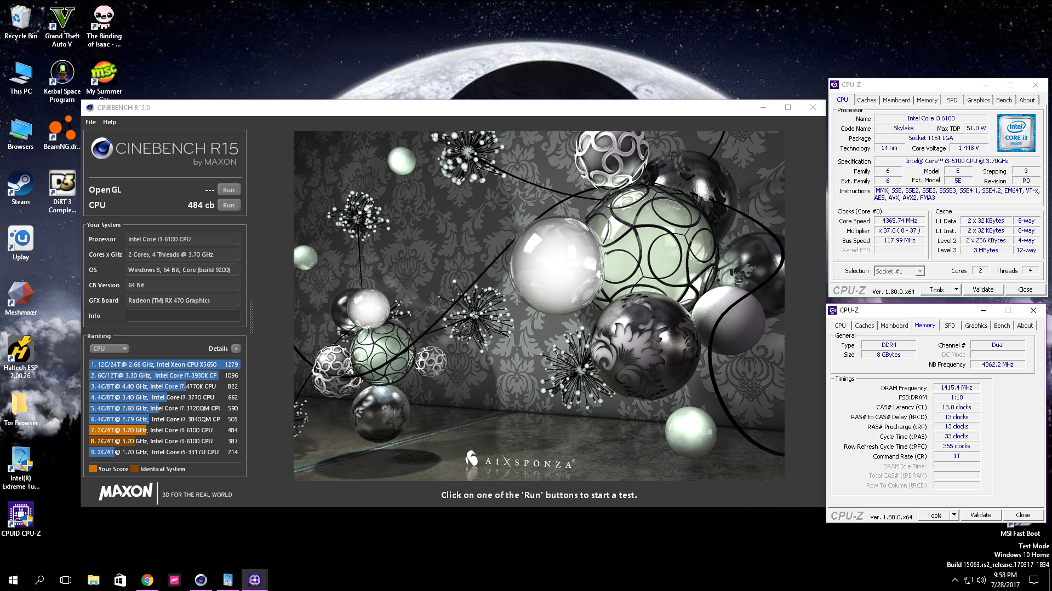Open SPD tab in lower CPU-Z window
Image resolution: width=1052 pixels, height=591 pixels.
pos(950,326)
